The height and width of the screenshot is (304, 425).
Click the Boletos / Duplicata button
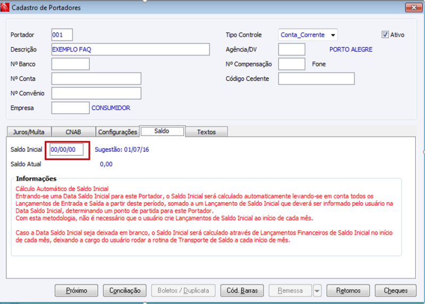(x=183, y=290)
